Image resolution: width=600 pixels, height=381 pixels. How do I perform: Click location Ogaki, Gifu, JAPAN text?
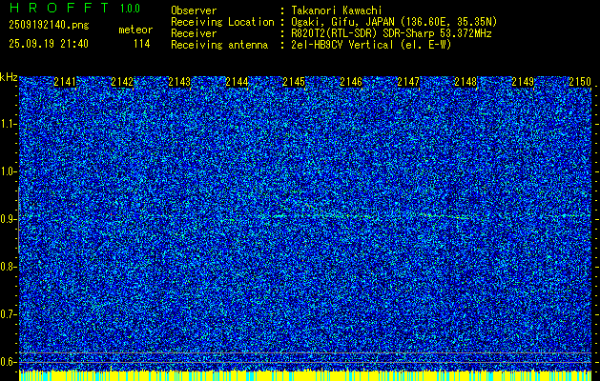click(394, 22)
